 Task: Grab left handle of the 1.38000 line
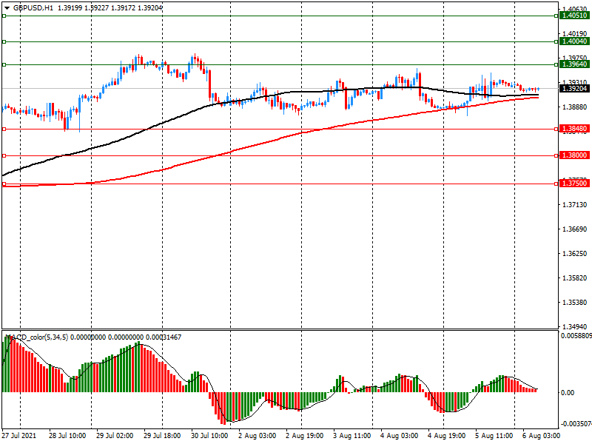4,155
